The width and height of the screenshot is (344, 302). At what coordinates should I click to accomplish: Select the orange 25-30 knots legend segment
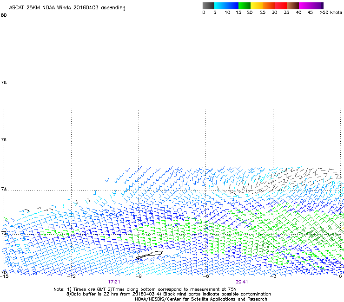(269, 6)
